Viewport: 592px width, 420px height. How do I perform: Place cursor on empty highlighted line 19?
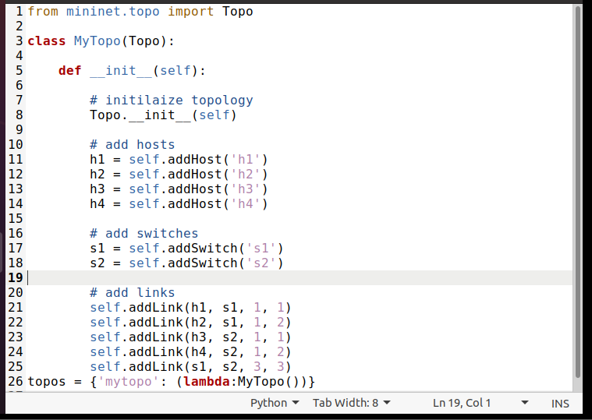click(x=234, y=278)
